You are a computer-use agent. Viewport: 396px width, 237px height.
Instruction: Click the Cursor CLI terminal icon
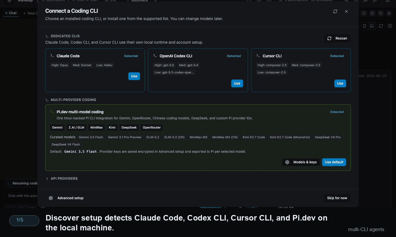[x=258, y=56]
